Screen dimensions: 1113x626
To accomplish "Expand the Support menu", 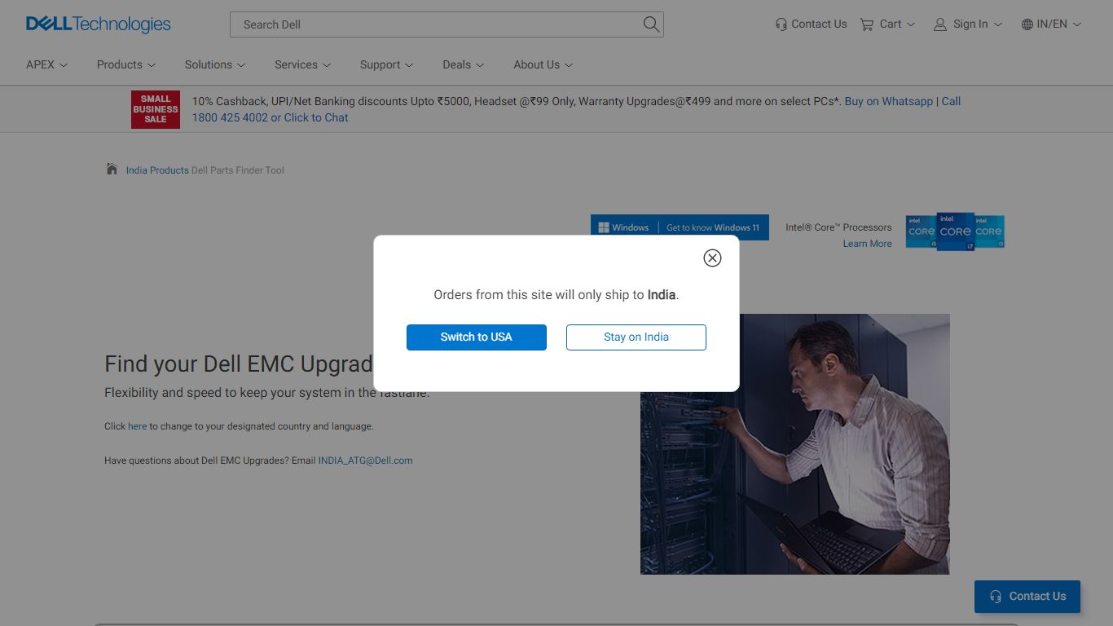I will (387, 64).
